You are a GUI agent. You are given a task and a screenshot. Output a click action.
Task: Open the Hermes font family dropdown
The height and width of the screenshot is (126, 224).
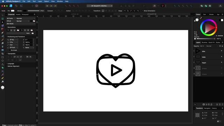(x=25, y=19)
